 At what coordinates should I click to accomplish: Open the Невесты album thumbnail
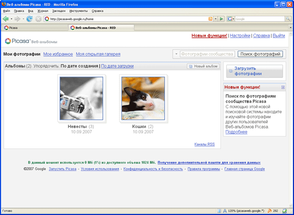pos(81,98)
